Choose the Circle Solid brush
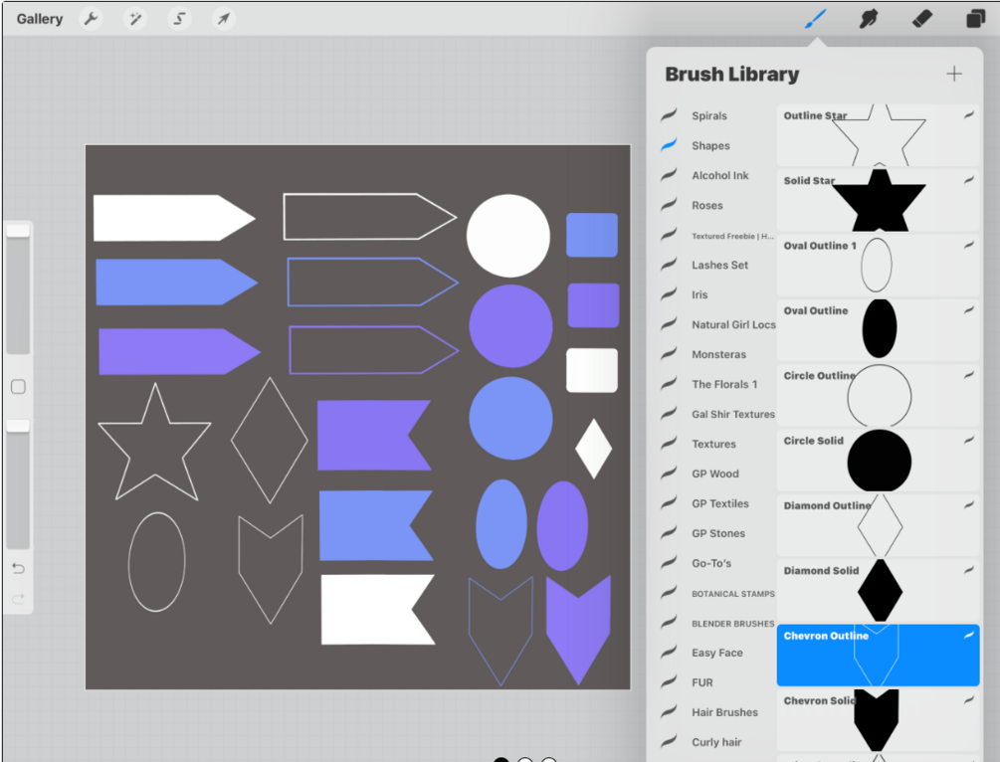This screenshot has width=1000, height=762. pos(879,461)
